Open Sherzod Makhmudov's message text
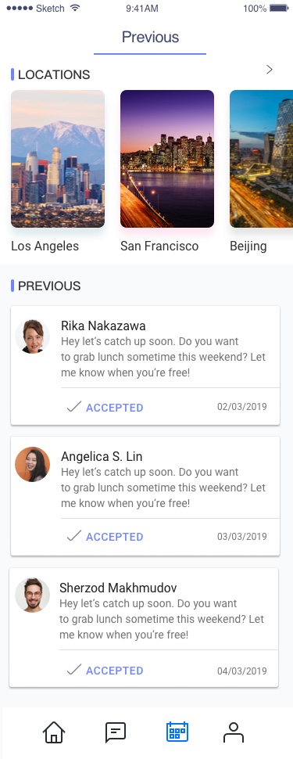293x759 pixels. coord(162,619)
